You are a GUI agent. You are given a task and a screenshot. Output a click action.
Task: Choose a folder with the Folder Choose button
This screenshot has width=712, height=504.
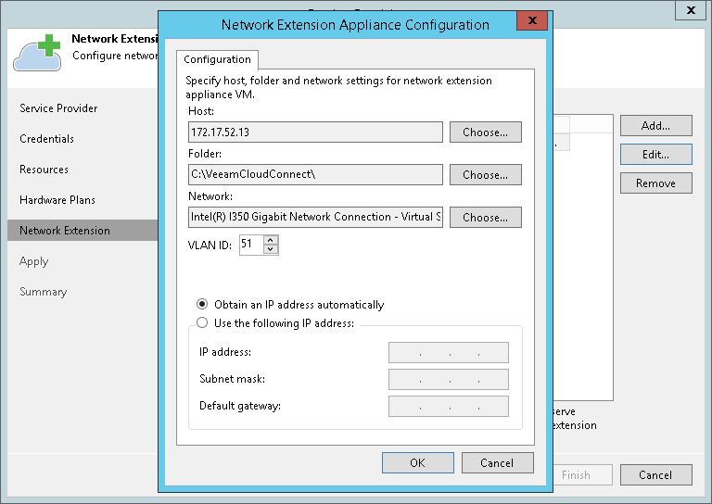tap(486, 175)
